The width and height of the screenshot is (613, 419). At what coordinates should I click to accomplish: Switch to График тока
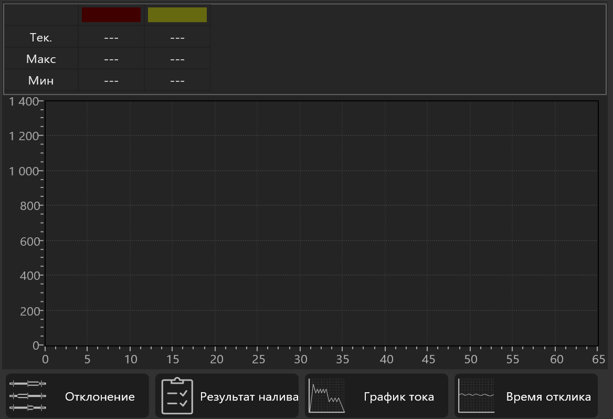376,395
